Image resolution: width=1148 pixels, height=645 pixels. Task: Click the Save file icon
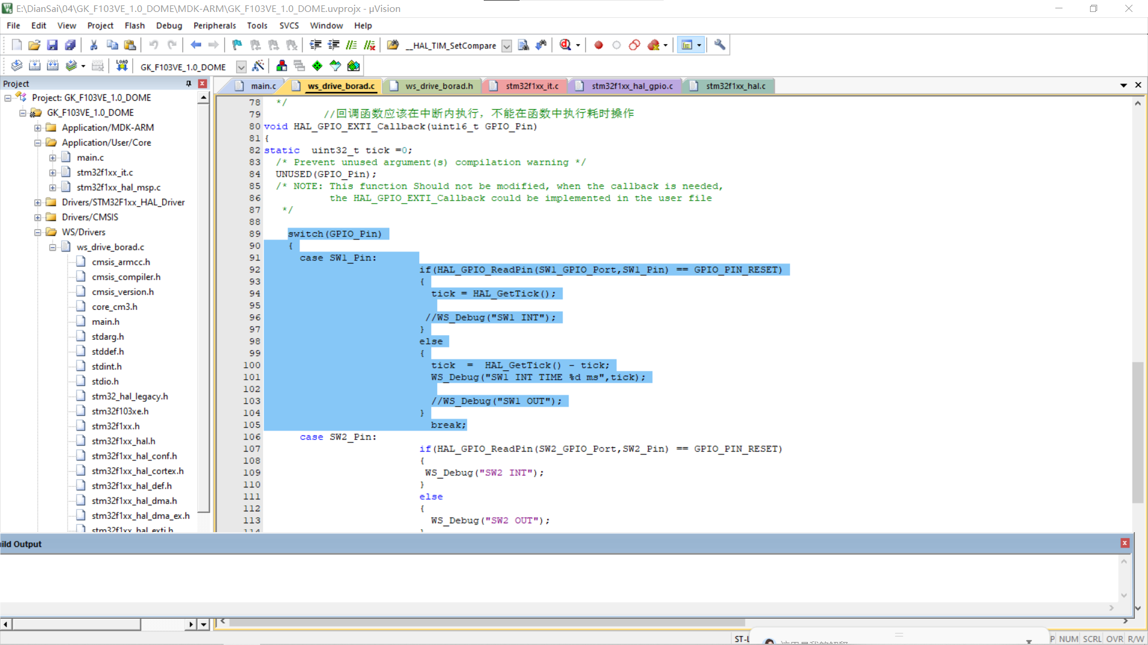click(52, 45)
